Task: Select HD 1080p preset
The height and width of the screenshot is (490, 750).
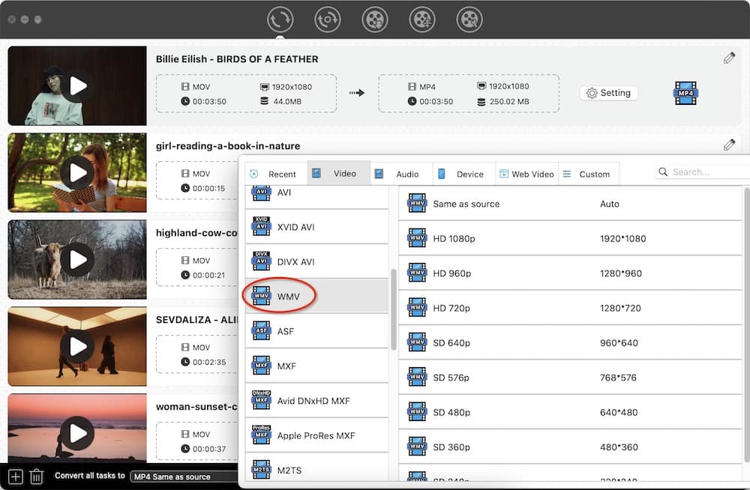Action: click(570, 238)
